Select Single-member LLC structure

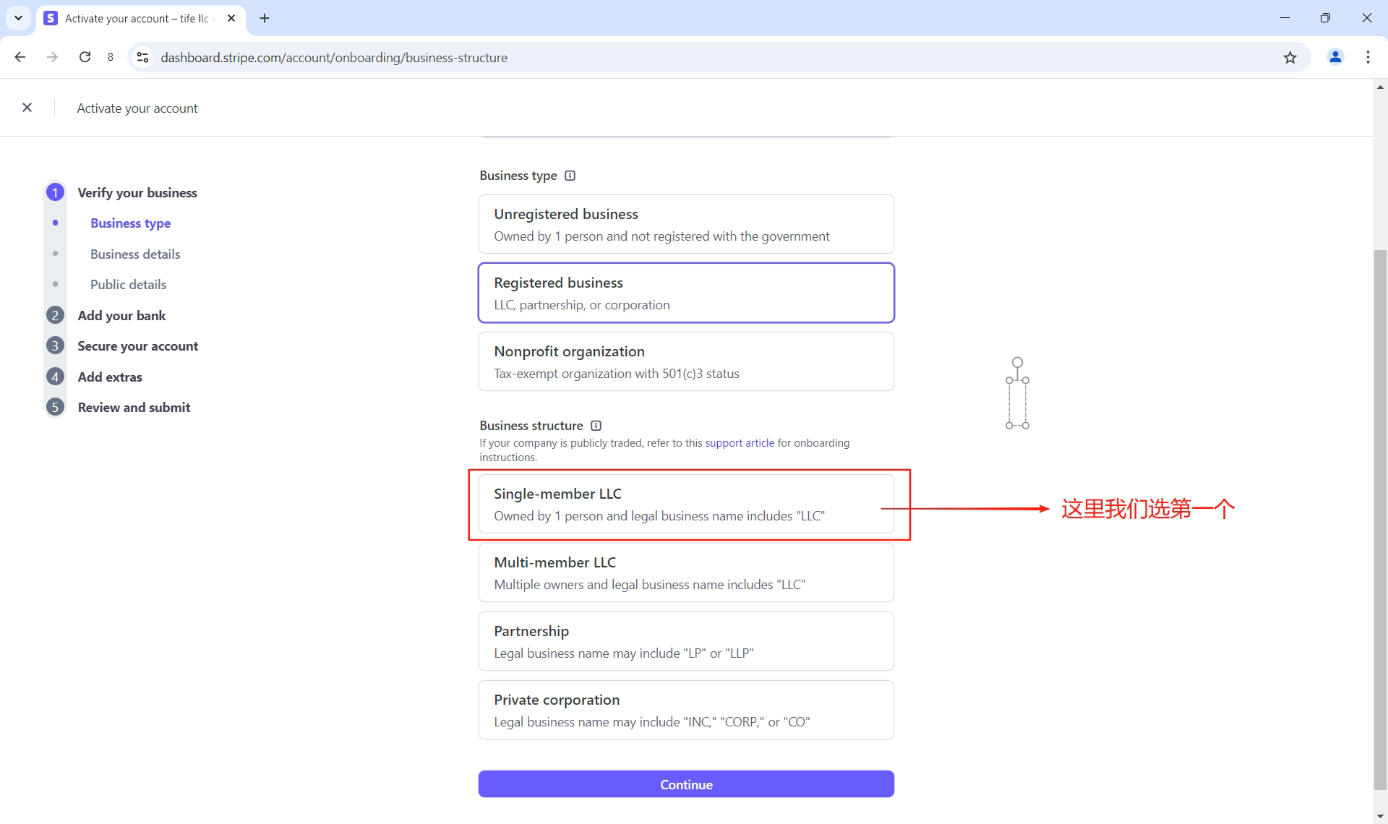click(685, 504)
